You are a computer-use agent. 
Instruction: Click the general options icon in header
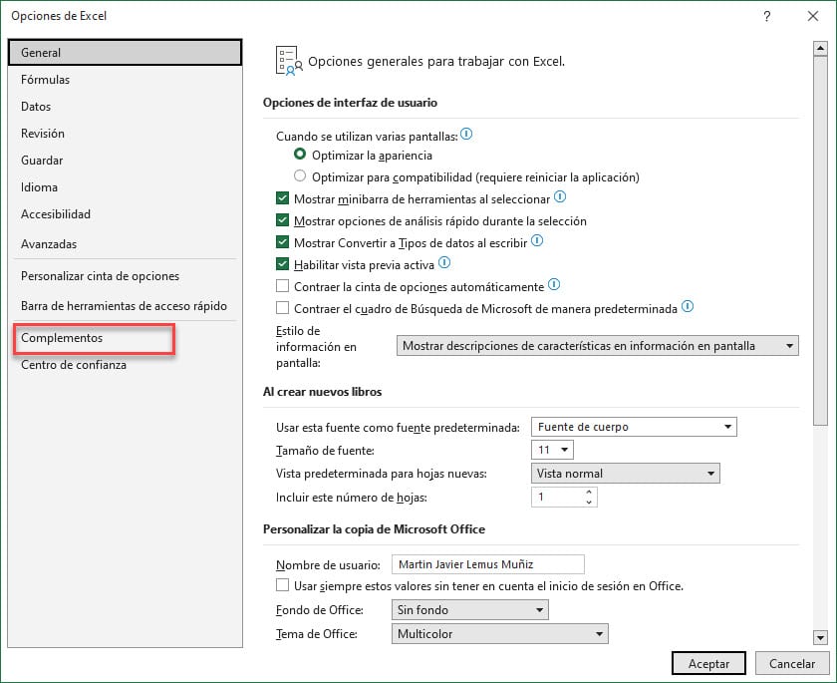coord(287,61)
